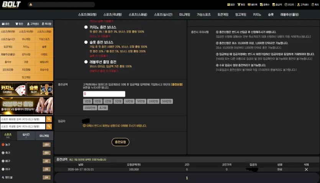Add 50만원 to the deposit amount
Viewport: 320px width, 183px height.
point(141,101)
